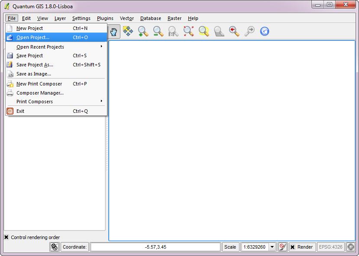Select Save Project menu entry
The width and height of the screenshot is (359, 256).
coord(56,56)
